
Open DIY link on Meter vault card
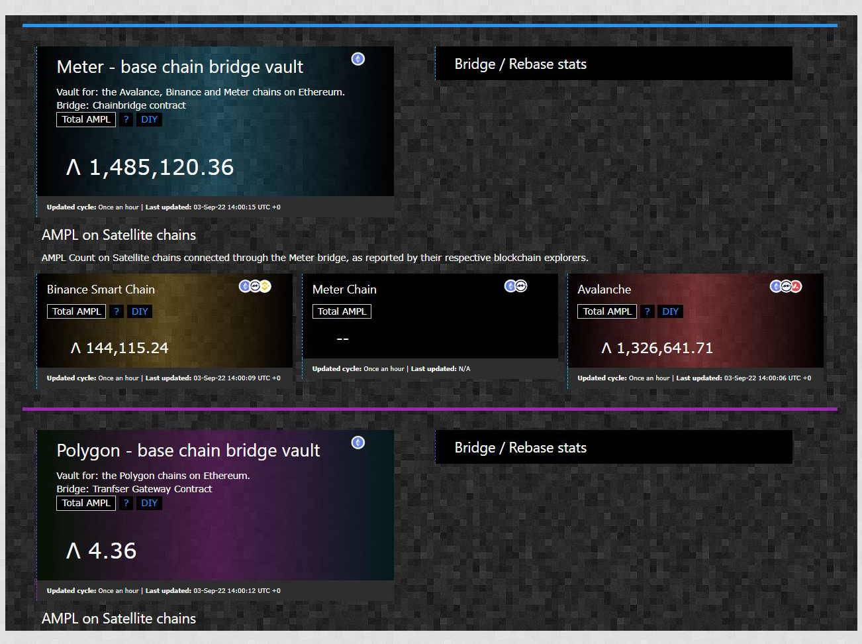tap(149, 119)
